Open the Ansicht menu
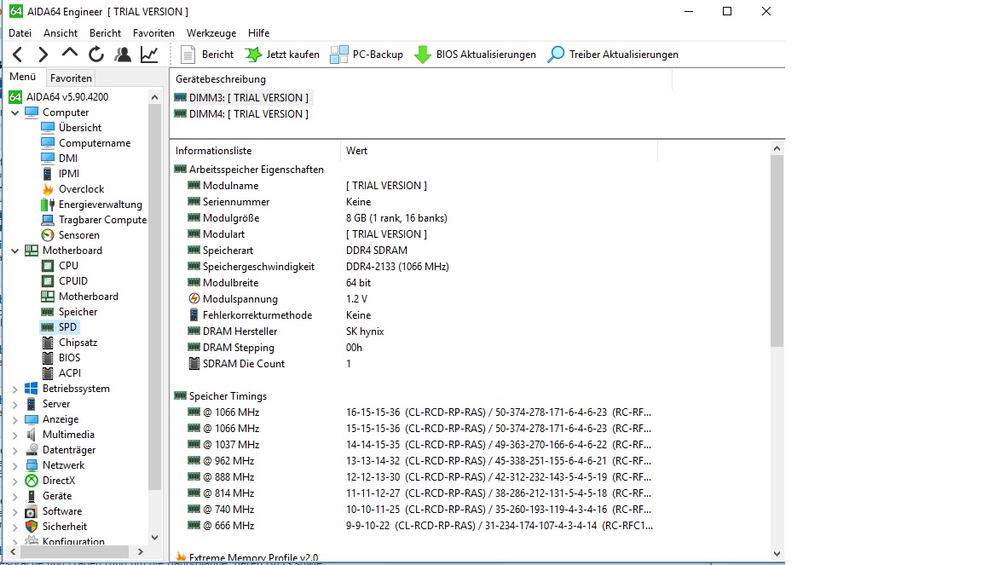The image size is (982, 565). tap(61, 33)
